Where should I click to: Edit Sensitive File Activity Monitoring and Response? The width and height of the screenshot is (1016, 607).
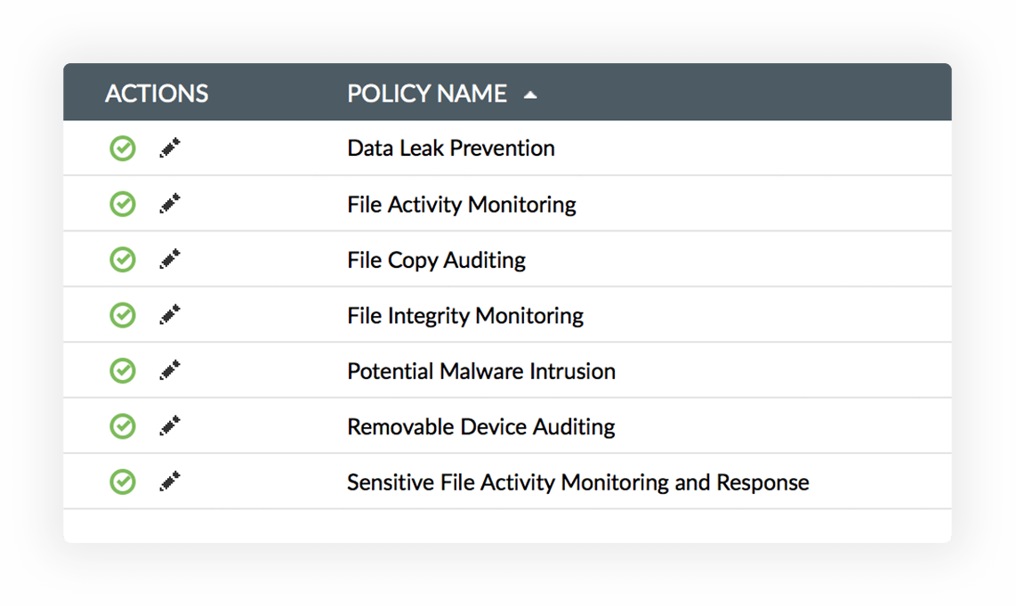pyautogui.click(x=170, y=482)
